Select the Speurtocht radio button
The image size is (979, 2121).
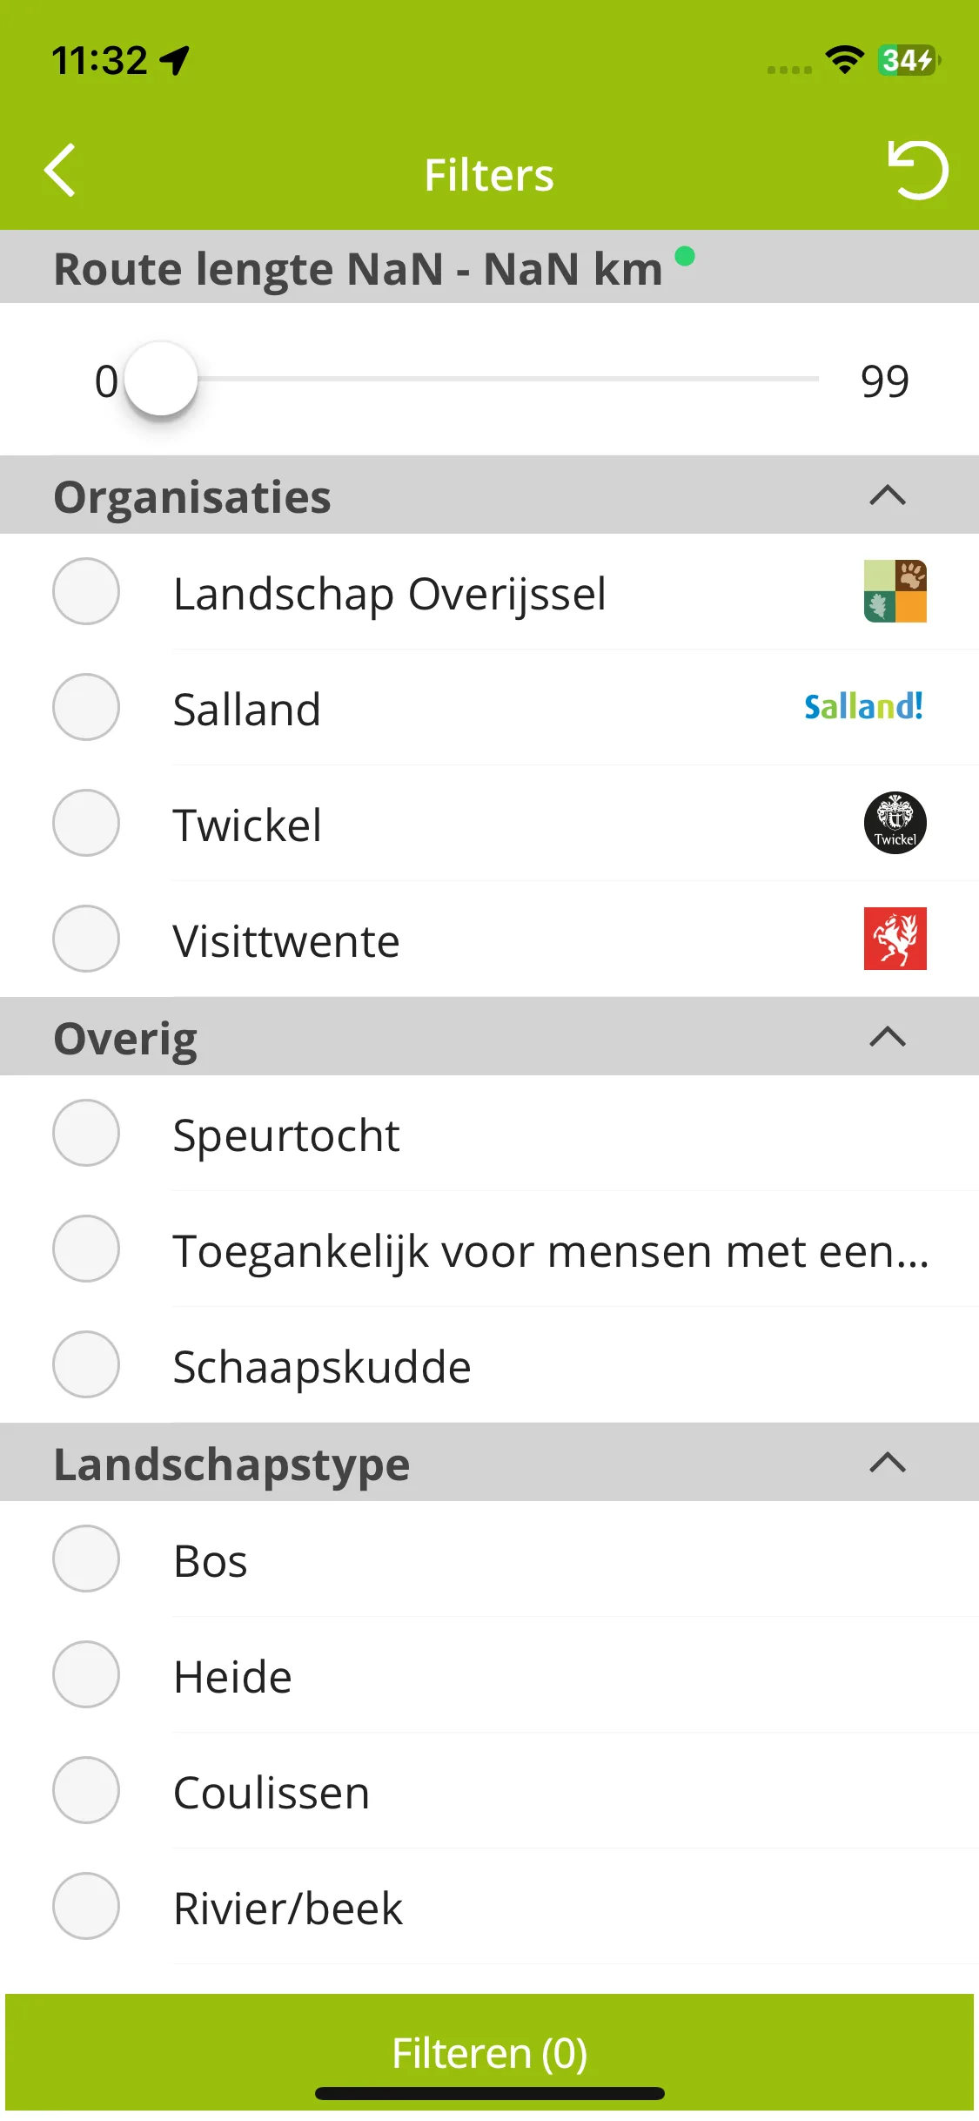point(86,1133)
